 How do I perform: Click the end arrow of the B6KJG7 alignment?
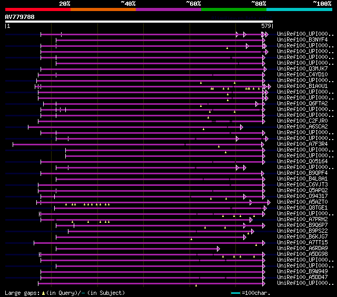(x=244, y=237)
